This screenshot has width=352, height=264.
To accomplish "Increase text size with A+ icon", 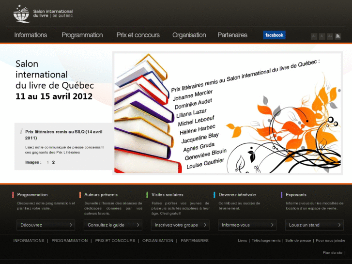I will tap(330, 36).
